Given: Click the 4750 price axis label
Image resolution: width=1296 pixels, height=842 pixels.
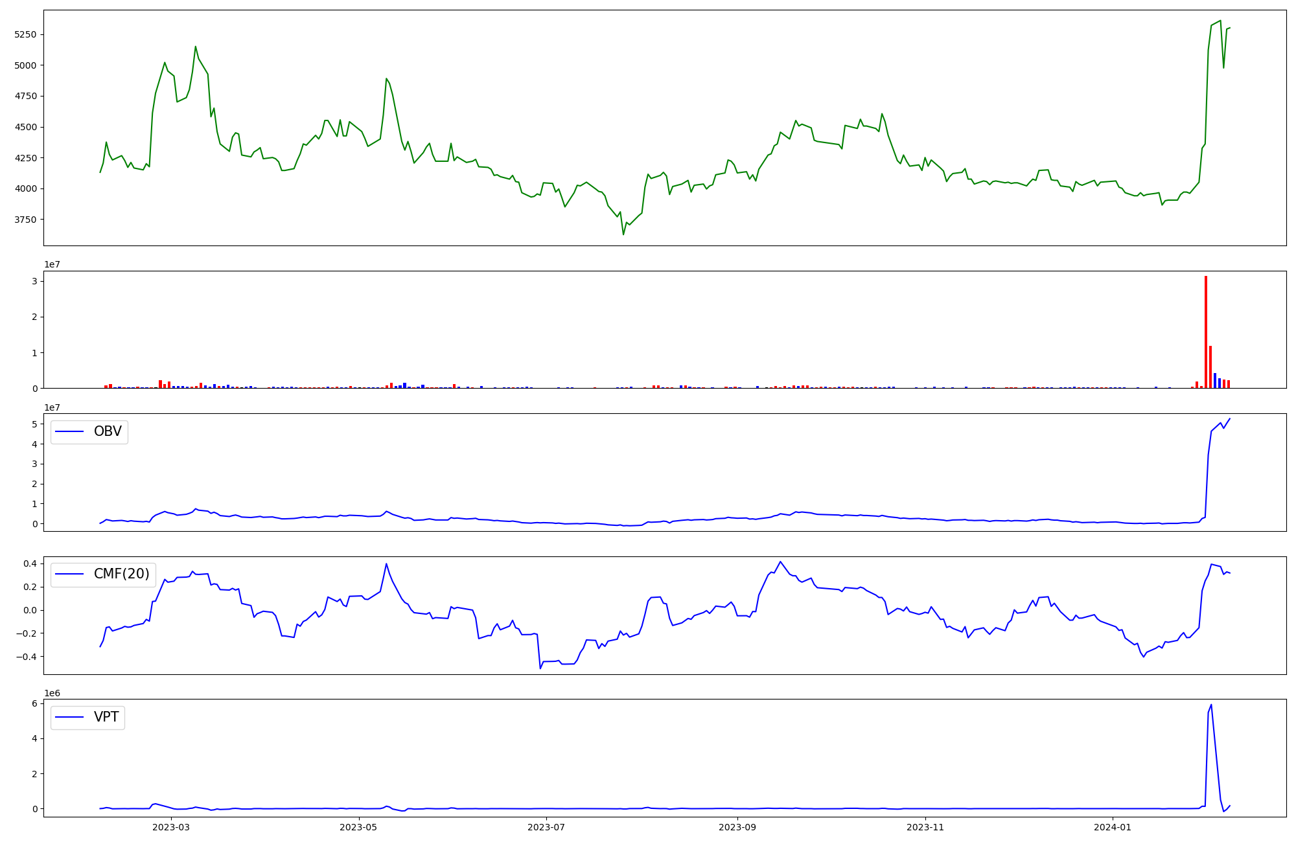Looking at the screenshot, I should (x=26, y=96).
